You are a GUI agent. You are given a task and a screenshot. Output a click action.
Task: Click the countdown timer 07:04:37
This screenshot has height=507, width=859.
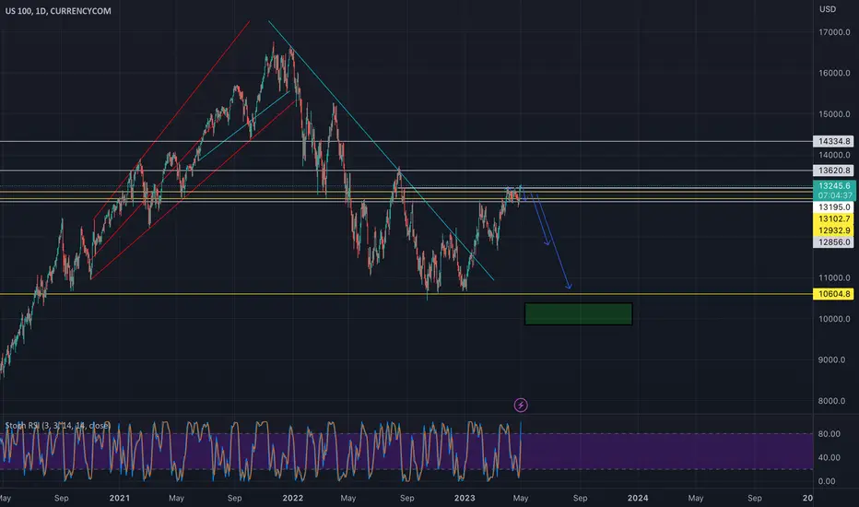point(835,195)
